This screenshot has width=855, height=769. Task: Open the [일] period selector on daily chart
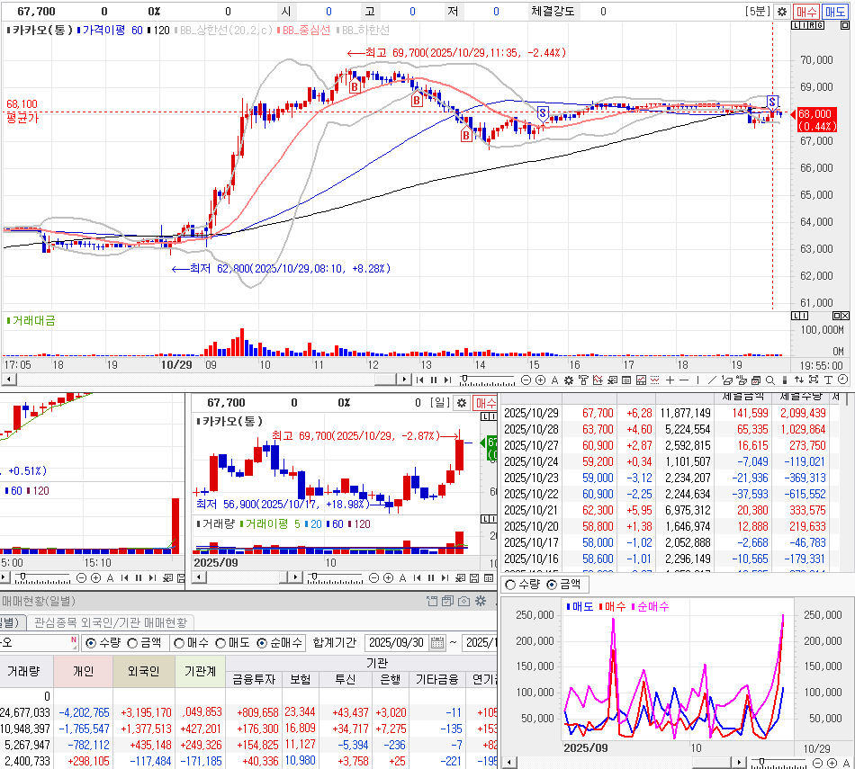pos(439,403)
